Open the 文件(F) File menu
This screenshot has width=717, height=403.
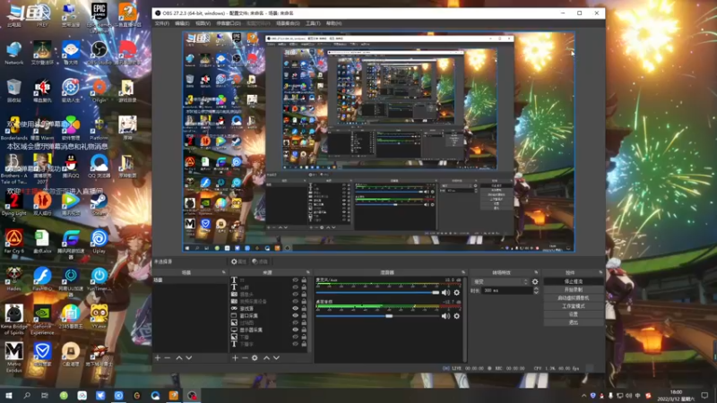point(162,23)
